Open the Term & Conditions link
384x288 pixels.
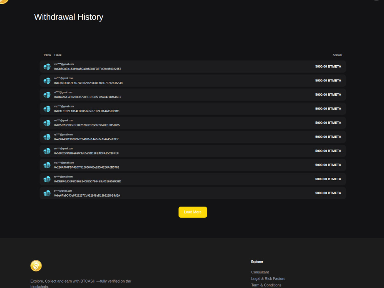pyautogui.click(x=266, y=285)
